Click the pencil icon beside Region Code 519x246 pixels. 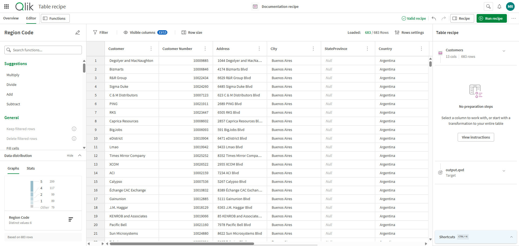click(x=78, y=33)
